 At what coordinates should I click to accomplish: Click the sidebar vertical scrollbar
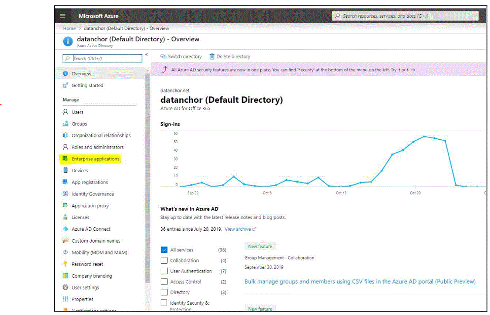coord(148,178)
